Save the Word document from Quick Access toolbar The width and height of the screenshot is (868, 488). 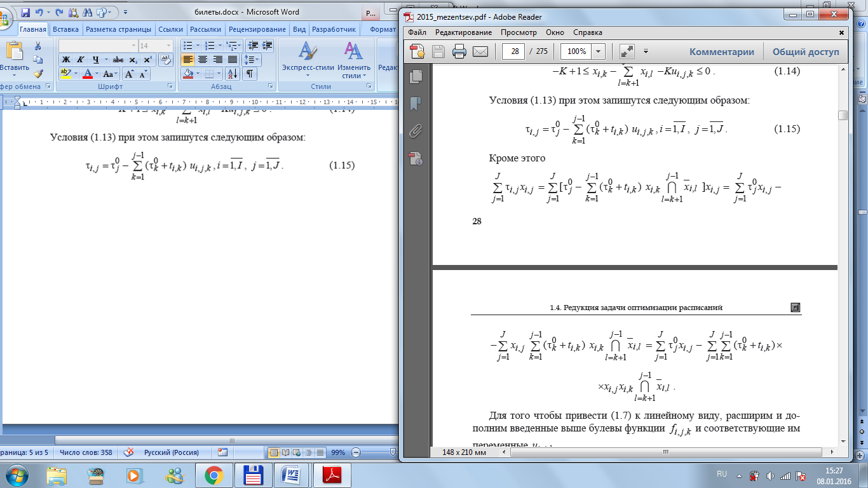[26, 11]
